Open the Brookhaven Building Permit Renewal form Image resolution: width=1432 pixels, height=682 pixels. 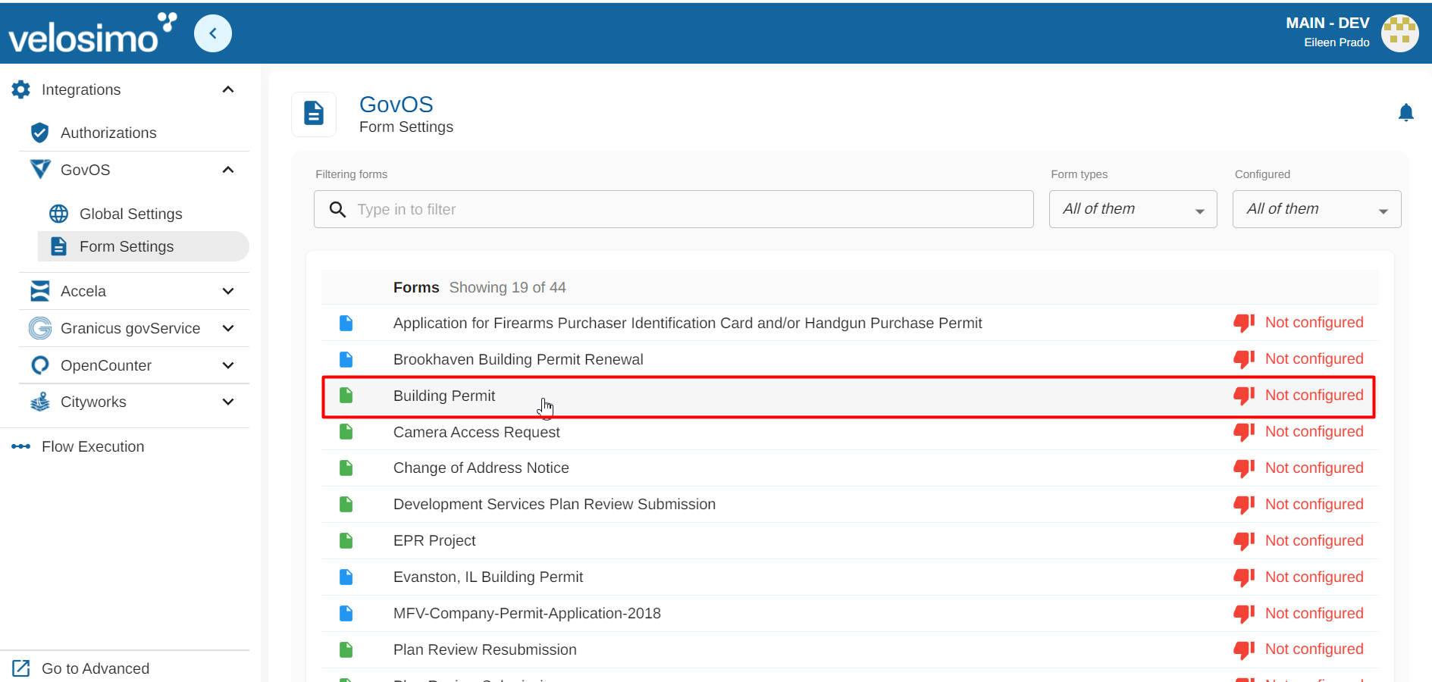[x=519, y=359]
